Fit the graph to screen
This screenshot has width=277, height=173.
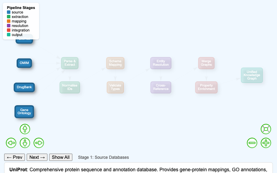coord(266,129)
